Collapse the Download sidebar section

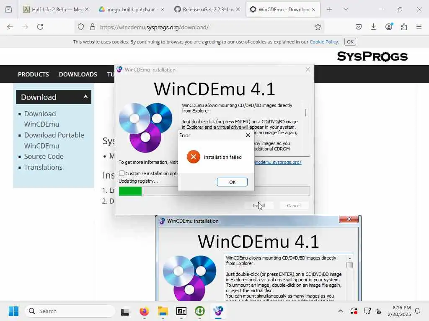click(x=54, y=97)
